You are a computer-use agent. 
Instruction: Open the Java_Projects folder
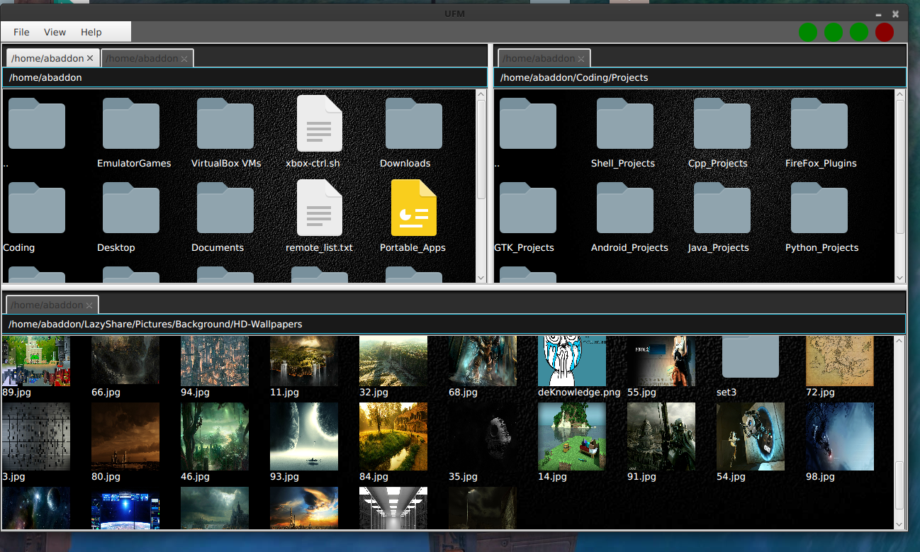click(x=722, y=208)
